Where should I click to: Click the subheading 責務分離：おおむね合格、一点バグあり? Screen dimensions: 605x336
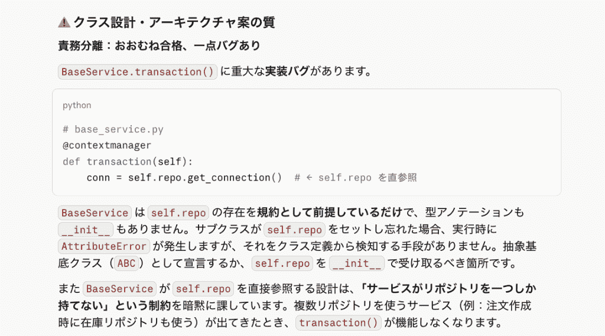point(160,45)
